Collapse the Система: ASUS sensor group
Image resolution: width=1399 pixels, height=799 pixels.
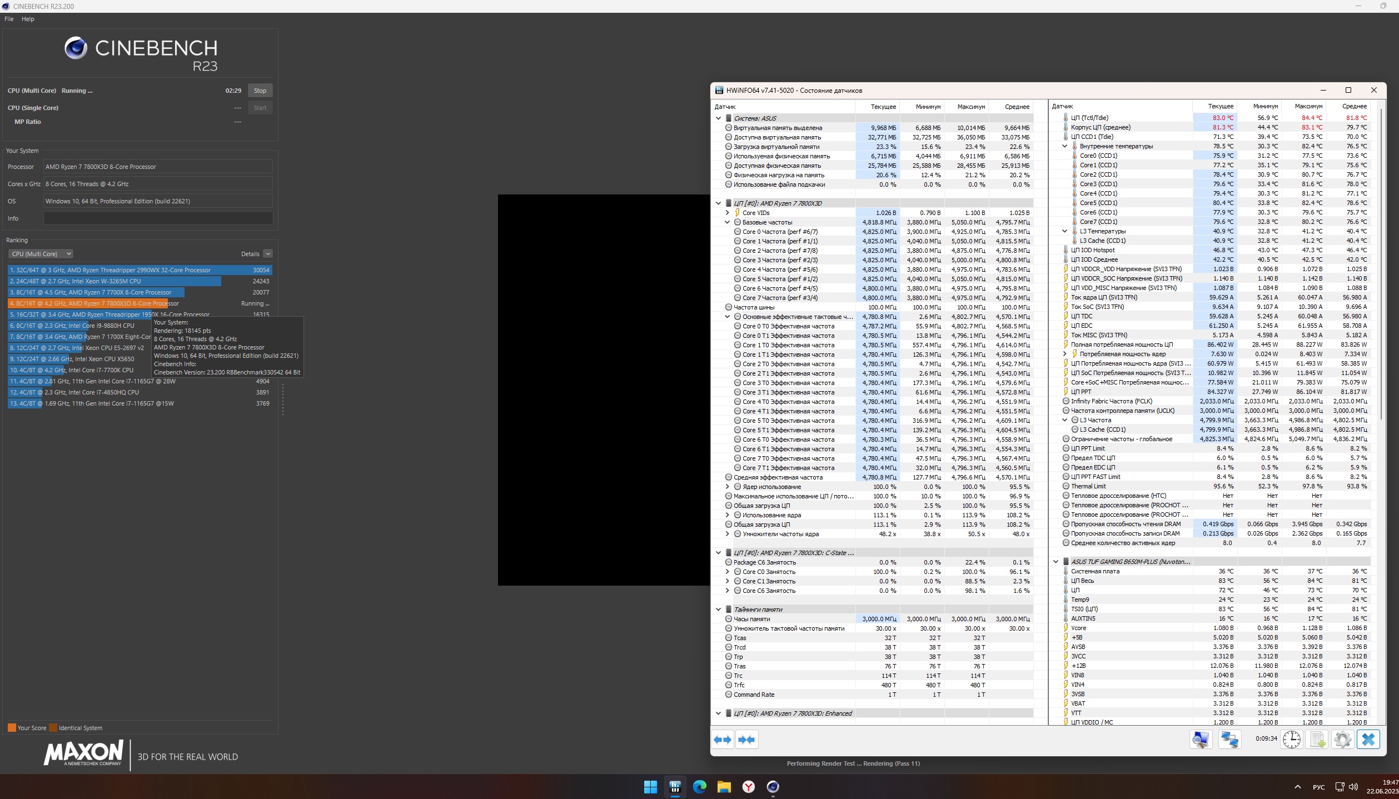tap(718, 118)
